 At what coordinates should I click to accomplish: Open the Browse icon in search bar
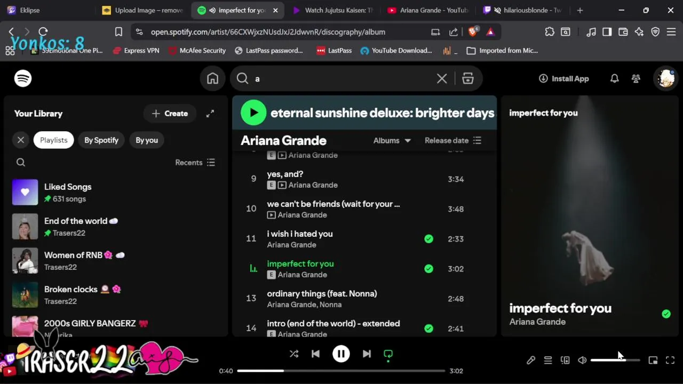468,78
